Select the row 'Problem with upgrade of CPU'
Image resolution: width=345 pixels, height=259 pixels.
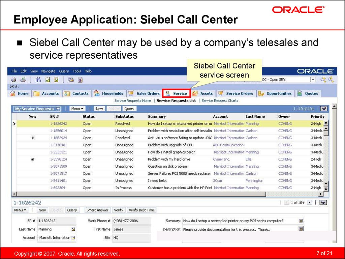[x=170, y=145]
